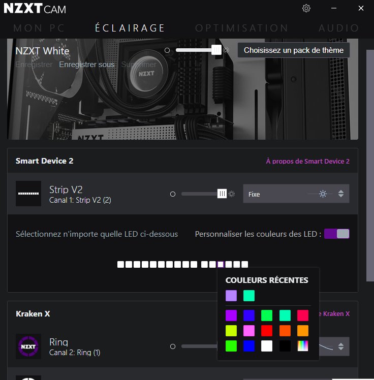Viewport: 374px width, 380px height.
Task: Click the Ring minimum brightness circle icon
Action: (x=173, y=346)
